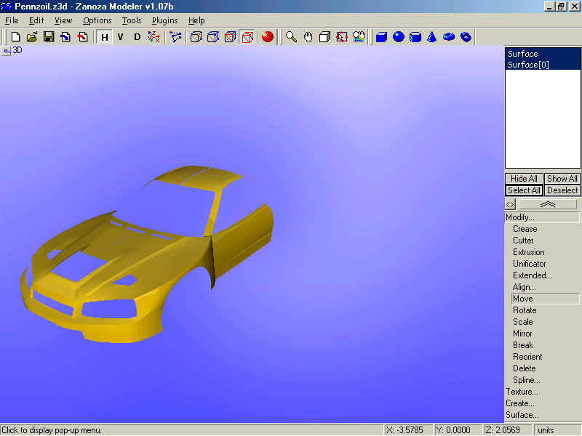Screen dimensions: 582x436
Task: Select the hand Pan tool
Action: tap(308, 37)
